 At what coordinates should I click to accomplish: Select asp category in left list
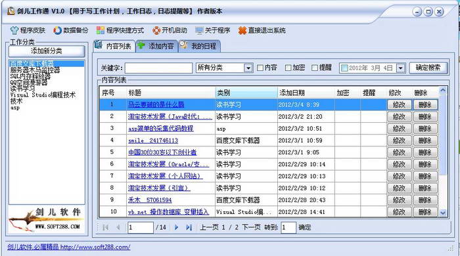pyautogui.click(x=15, y=108)
